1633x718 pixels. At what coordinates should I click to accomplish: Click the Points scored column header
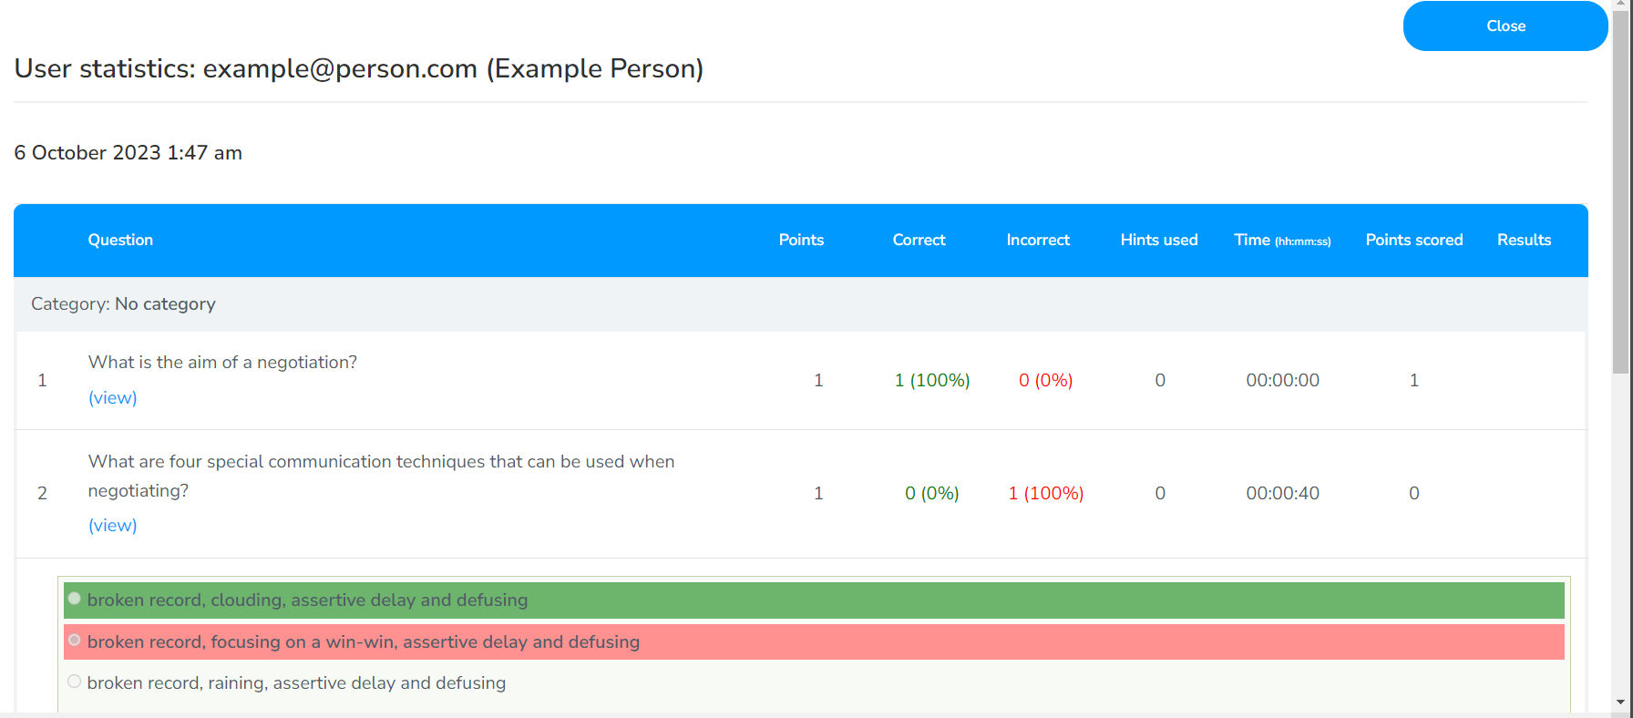pyautogui.click(x=1413, y=241)
